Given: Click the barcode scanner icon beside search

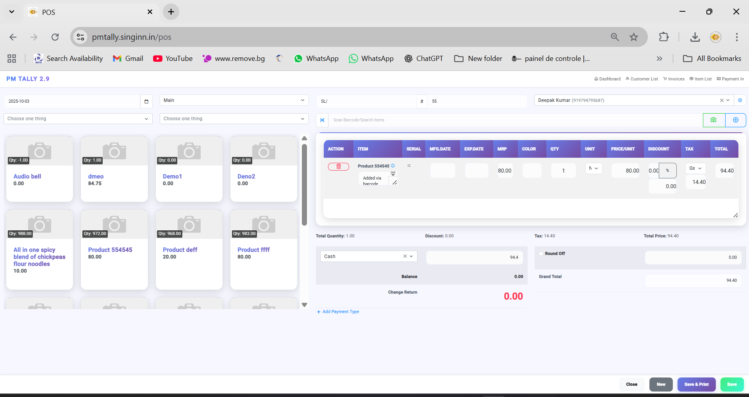Looking at the screenshot, I should [322, 120].
